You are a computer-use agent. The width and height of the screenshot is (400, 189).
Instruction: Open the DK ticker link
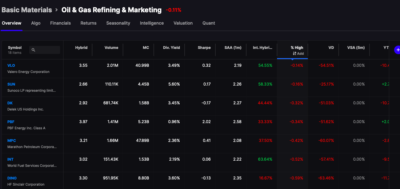[10, 103]
